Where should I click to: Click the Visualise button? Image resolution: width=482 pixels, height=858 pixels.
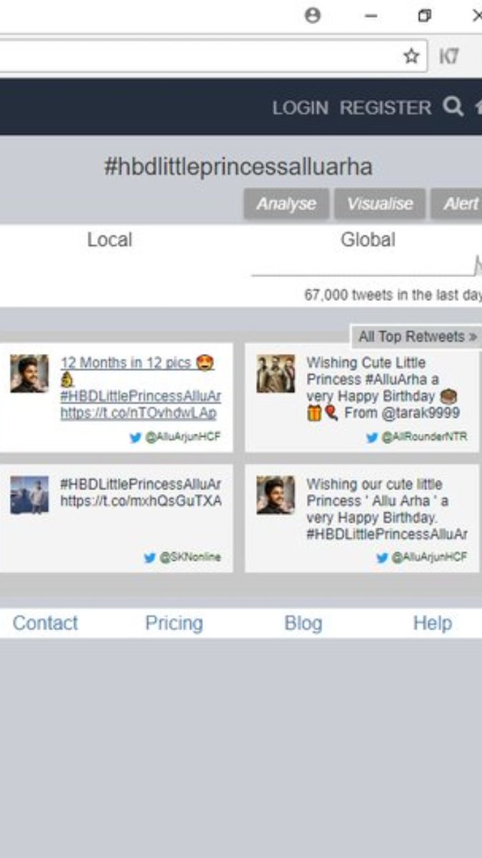pyautogui.click(x=380, y=204)
